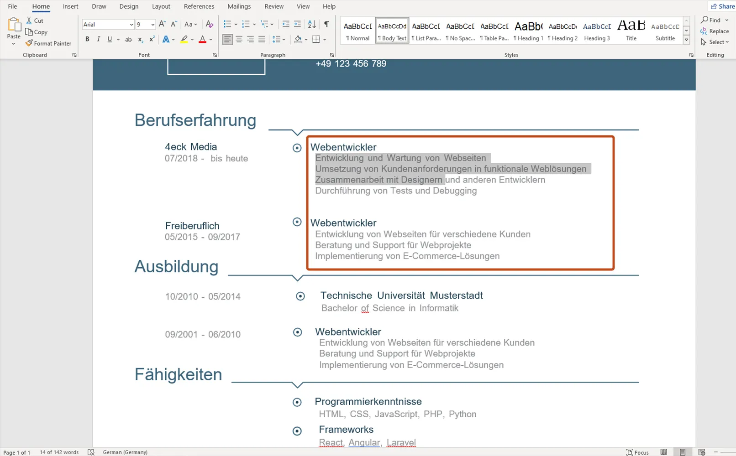This screenshot has height=456, width=736.
Task: Apply red font color
Action: click(x=203, y=39)
